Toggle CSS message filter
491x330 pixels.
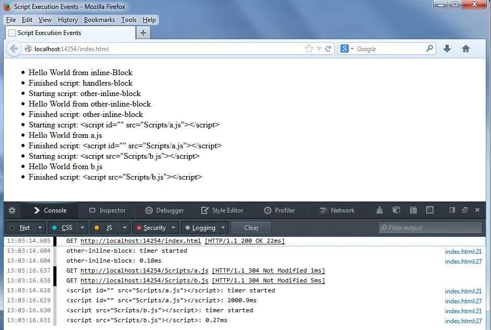coord(63,228)
